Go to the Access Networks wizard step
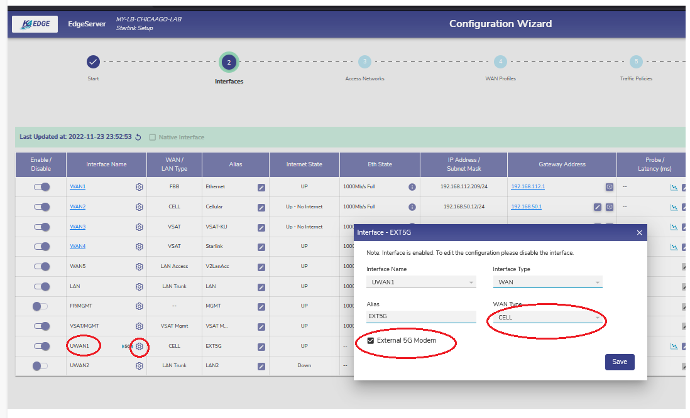Screen dimensions: 690x418 (x=364, y=62)
